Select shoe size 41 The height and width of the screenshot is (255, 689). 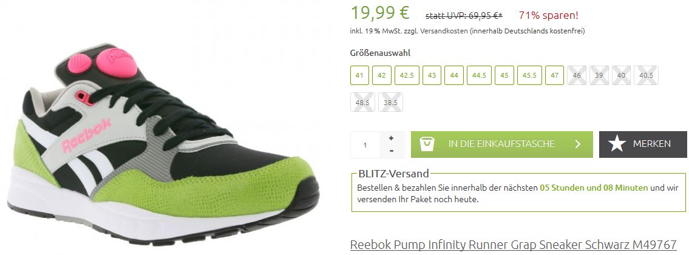pos(359,75)
